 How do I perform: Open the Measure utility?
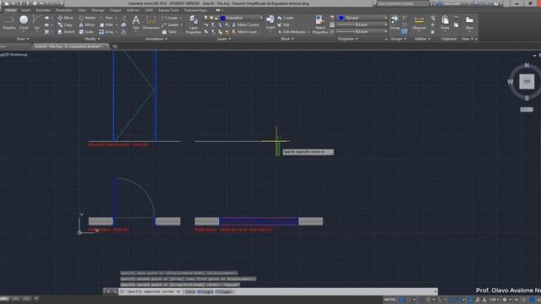(419, 23)
